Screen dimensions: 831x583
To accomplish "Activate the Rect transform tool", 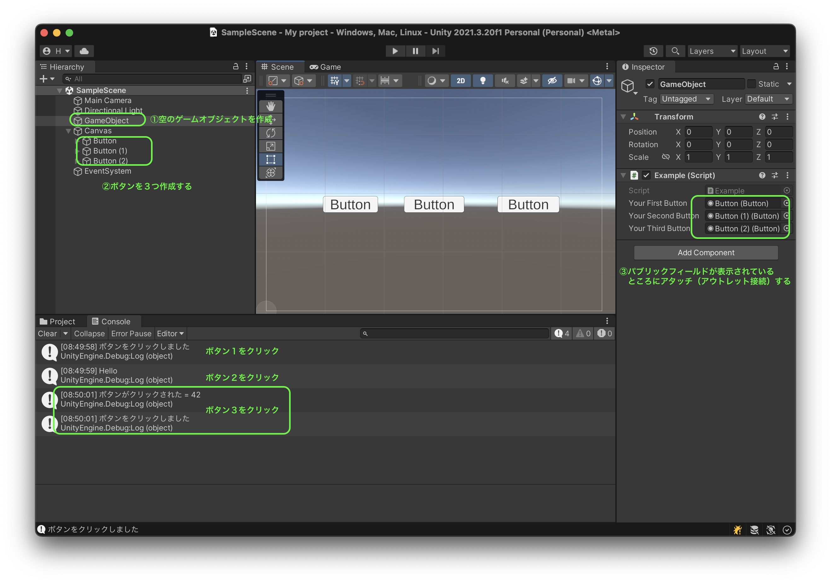I will [271, 159].
